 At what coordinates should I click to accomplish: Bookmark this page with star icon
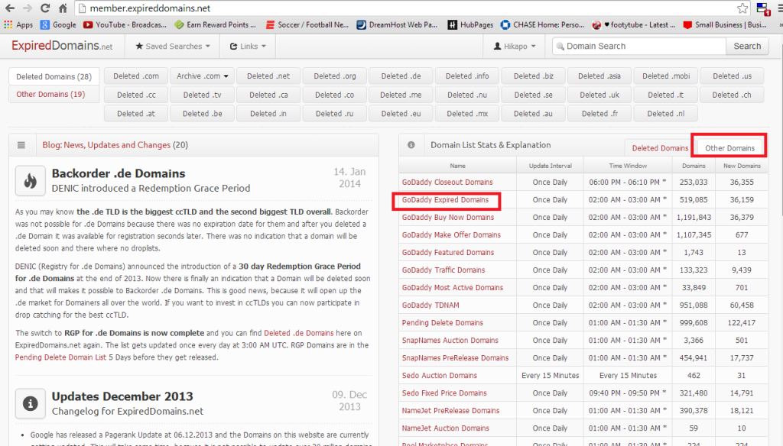742,8
